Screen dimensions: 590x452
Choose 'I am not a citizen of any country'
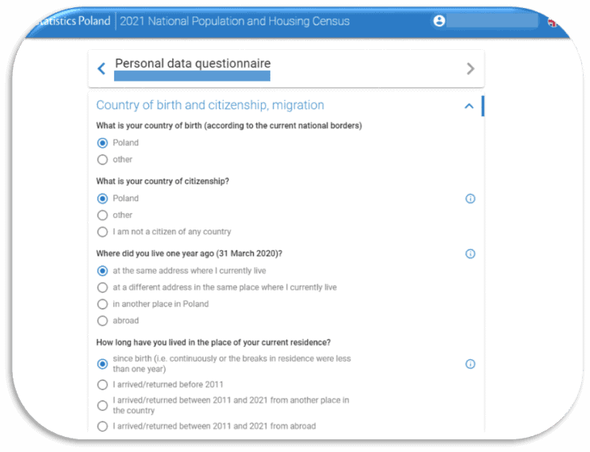coord(102,232)
